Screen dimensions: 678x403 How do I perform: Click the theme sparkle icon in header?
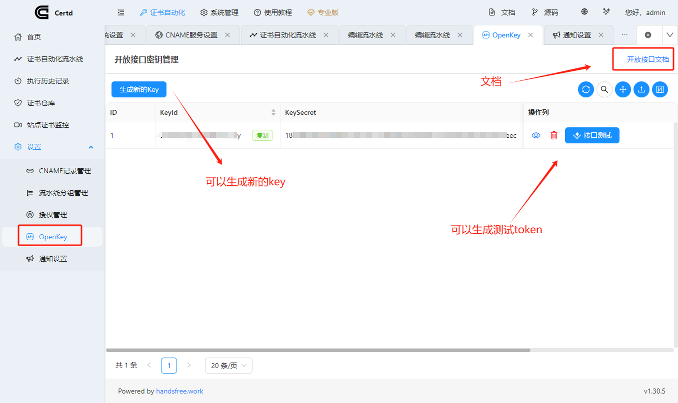[606, 12]
